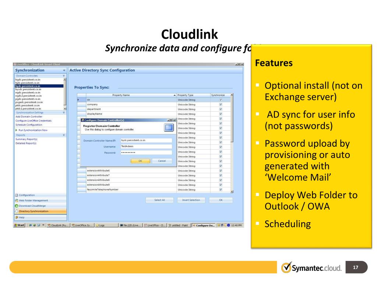Select bgdc.persistent.co.in domain controller
This screenshot has height=283, width=377.
[x=39, y=80]
